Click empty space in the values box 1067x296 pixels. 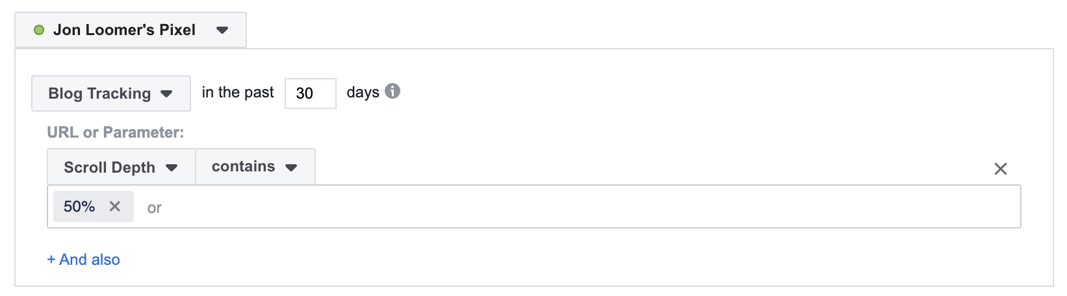click(x=585, y=206)
